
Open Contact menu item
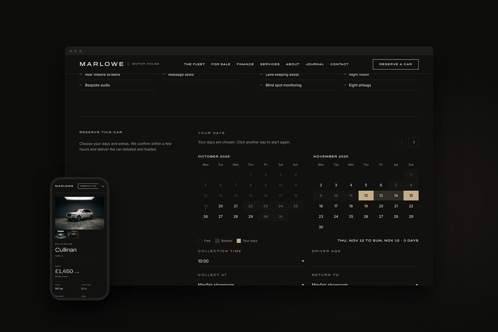339,64
